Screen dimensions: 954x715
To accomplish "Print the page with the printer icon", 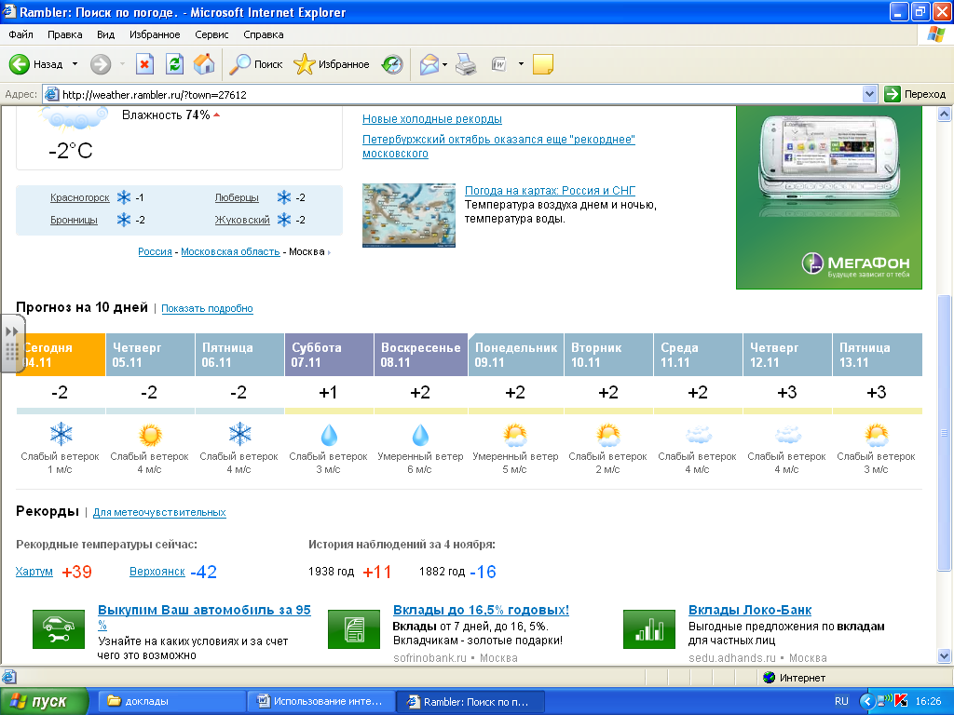I will [466, 64].
